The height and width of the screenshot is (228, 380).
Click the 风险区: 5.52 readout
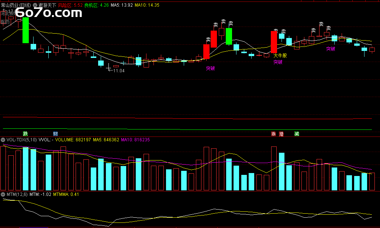70,5
